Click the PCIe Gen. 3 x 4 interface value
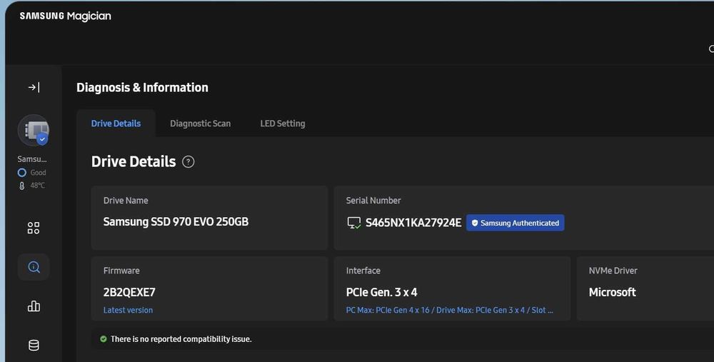The width and height of the screenshot is (714, 362). coord(381,292)
